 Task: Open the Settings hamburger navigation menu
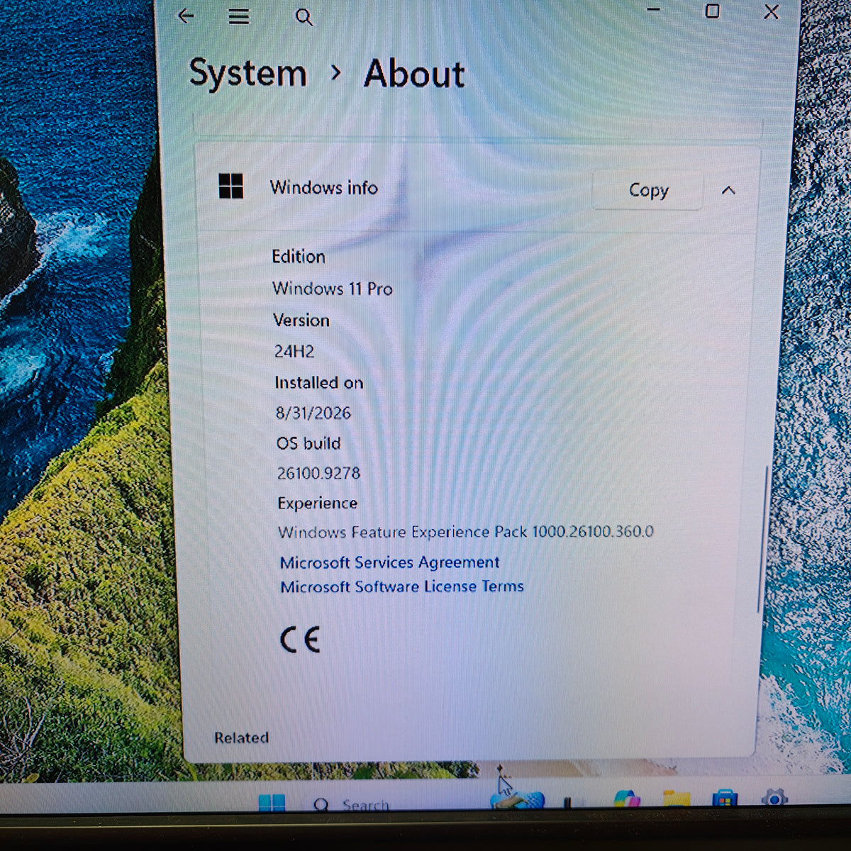239,16
